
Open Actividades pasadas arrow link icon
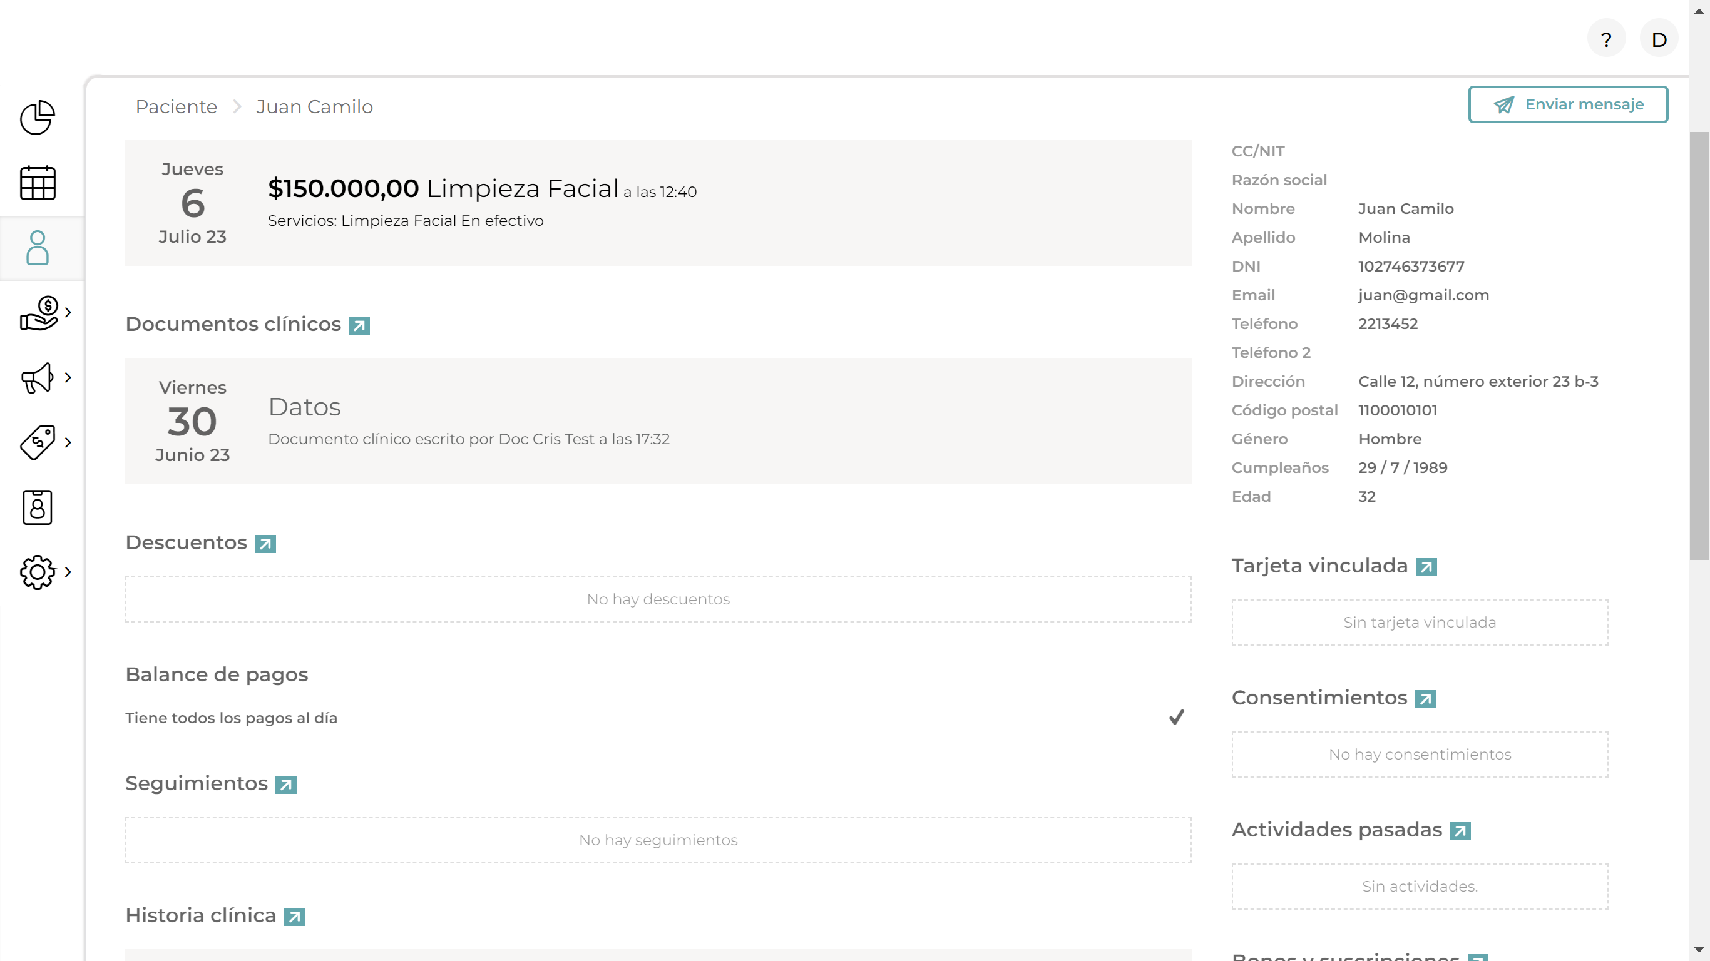pyautogui.click(x=1460, y=831)
